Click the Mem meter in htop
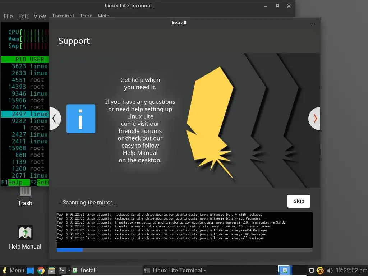The height and width of the screenshot is (276, 368). click(28, 39)
